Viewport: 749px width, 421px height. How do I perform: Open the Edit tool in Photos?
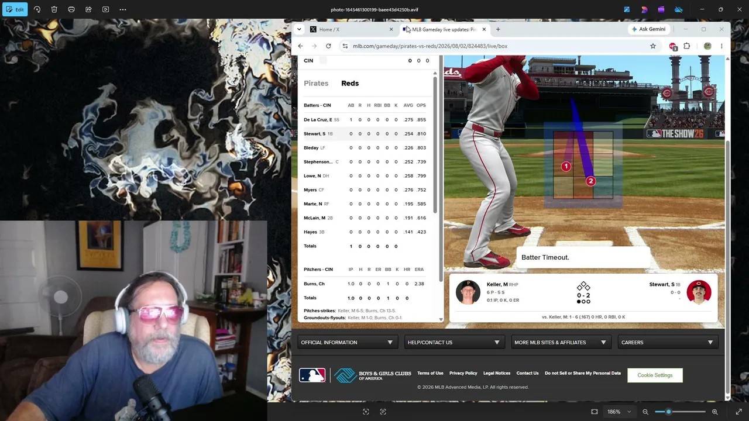(15, 9)
